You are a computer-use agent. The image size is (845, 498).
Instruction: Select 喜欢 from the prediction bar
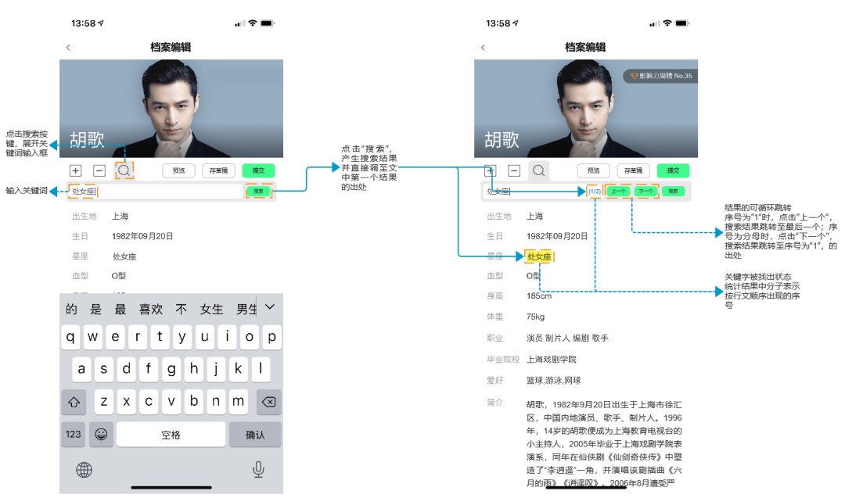(150, 308)
